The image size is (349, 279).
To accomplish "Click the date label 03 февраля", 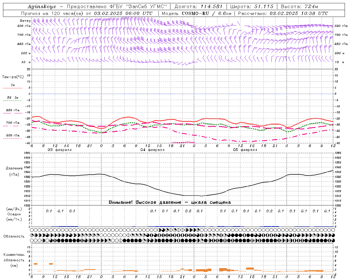I will point(60,150).
